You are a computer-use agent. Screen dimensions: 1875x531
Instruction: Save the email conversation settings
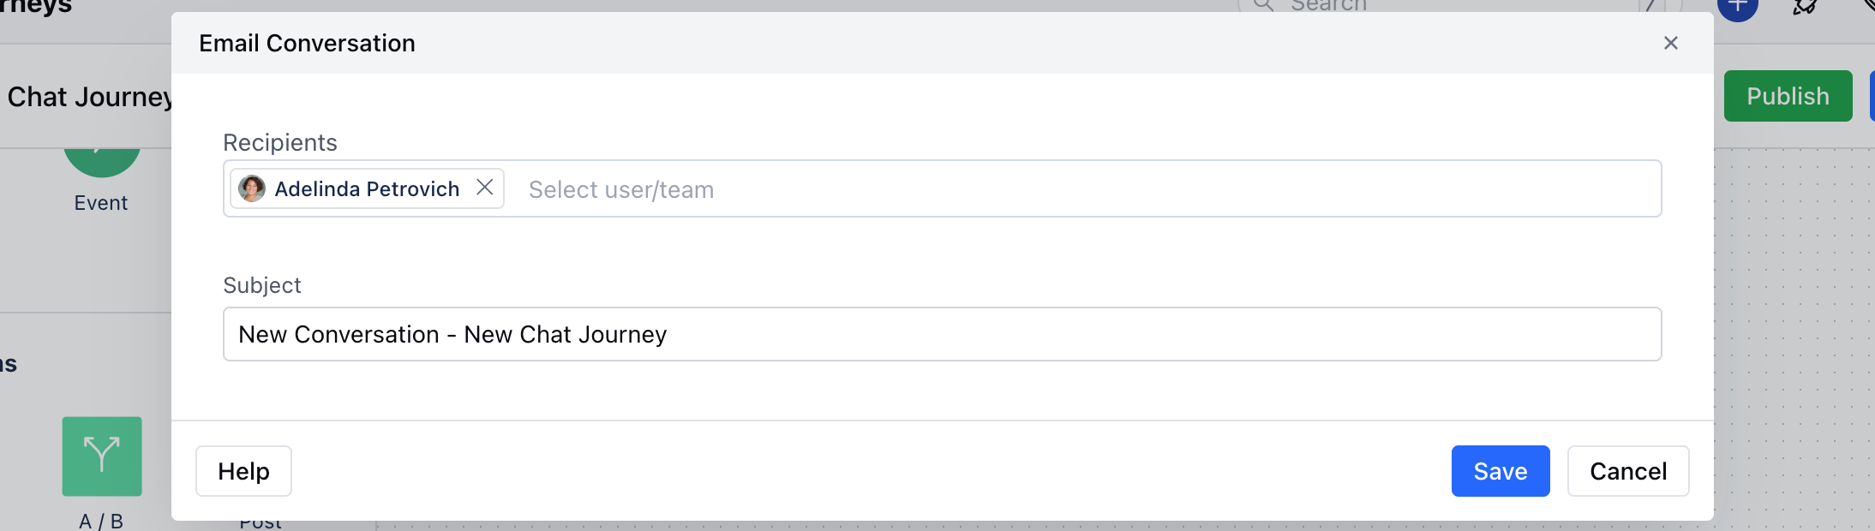coord(1500,471)
